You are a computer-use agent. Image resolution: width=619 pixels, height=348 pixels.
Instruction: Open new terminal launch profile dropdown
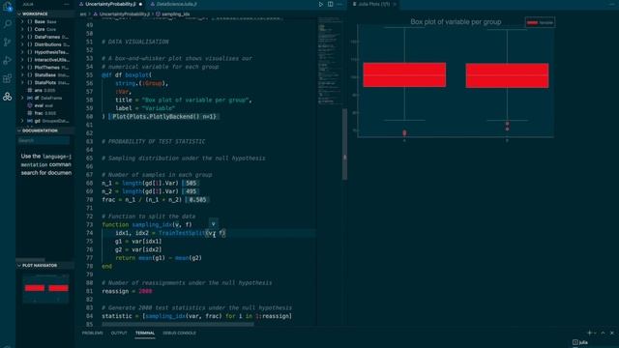595,333
